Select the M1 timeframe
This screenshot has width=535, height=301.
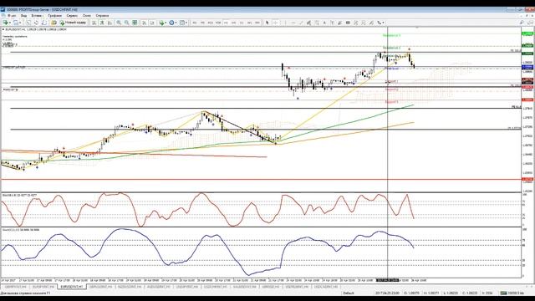click(195, 23)
